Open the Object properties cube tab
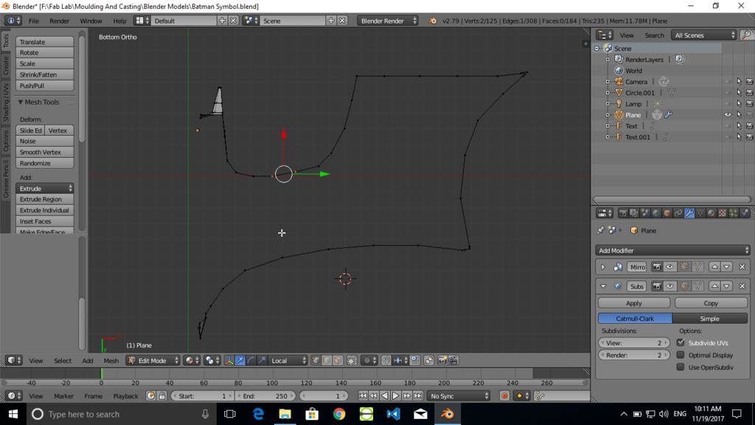 [x=667, y=213]
